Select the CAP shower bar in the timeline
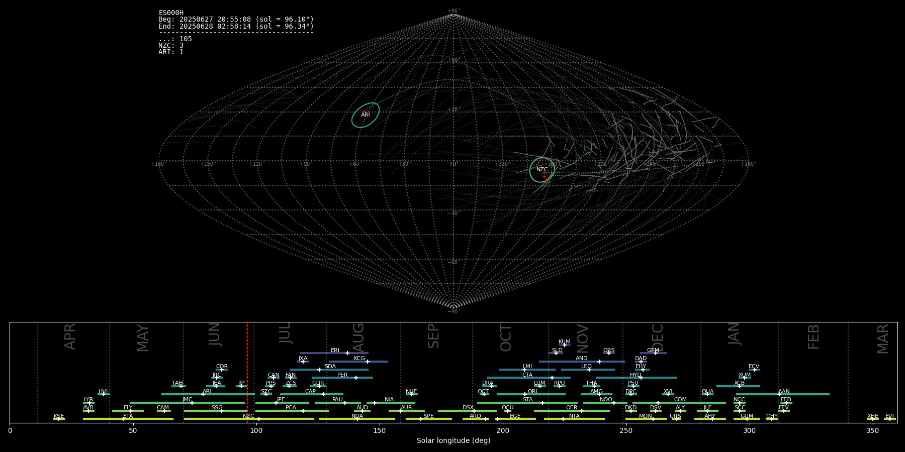Viewport: 905px width, 452px height. [x=312, y=394]
